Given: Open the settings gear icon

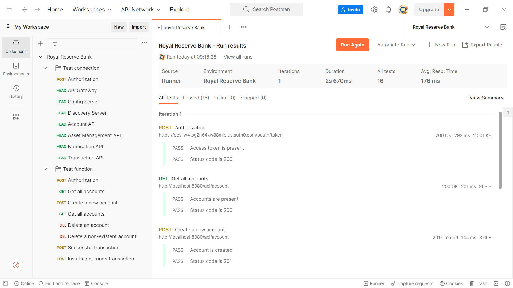Looking at the screenshot, I should click(x=374, y=10).
